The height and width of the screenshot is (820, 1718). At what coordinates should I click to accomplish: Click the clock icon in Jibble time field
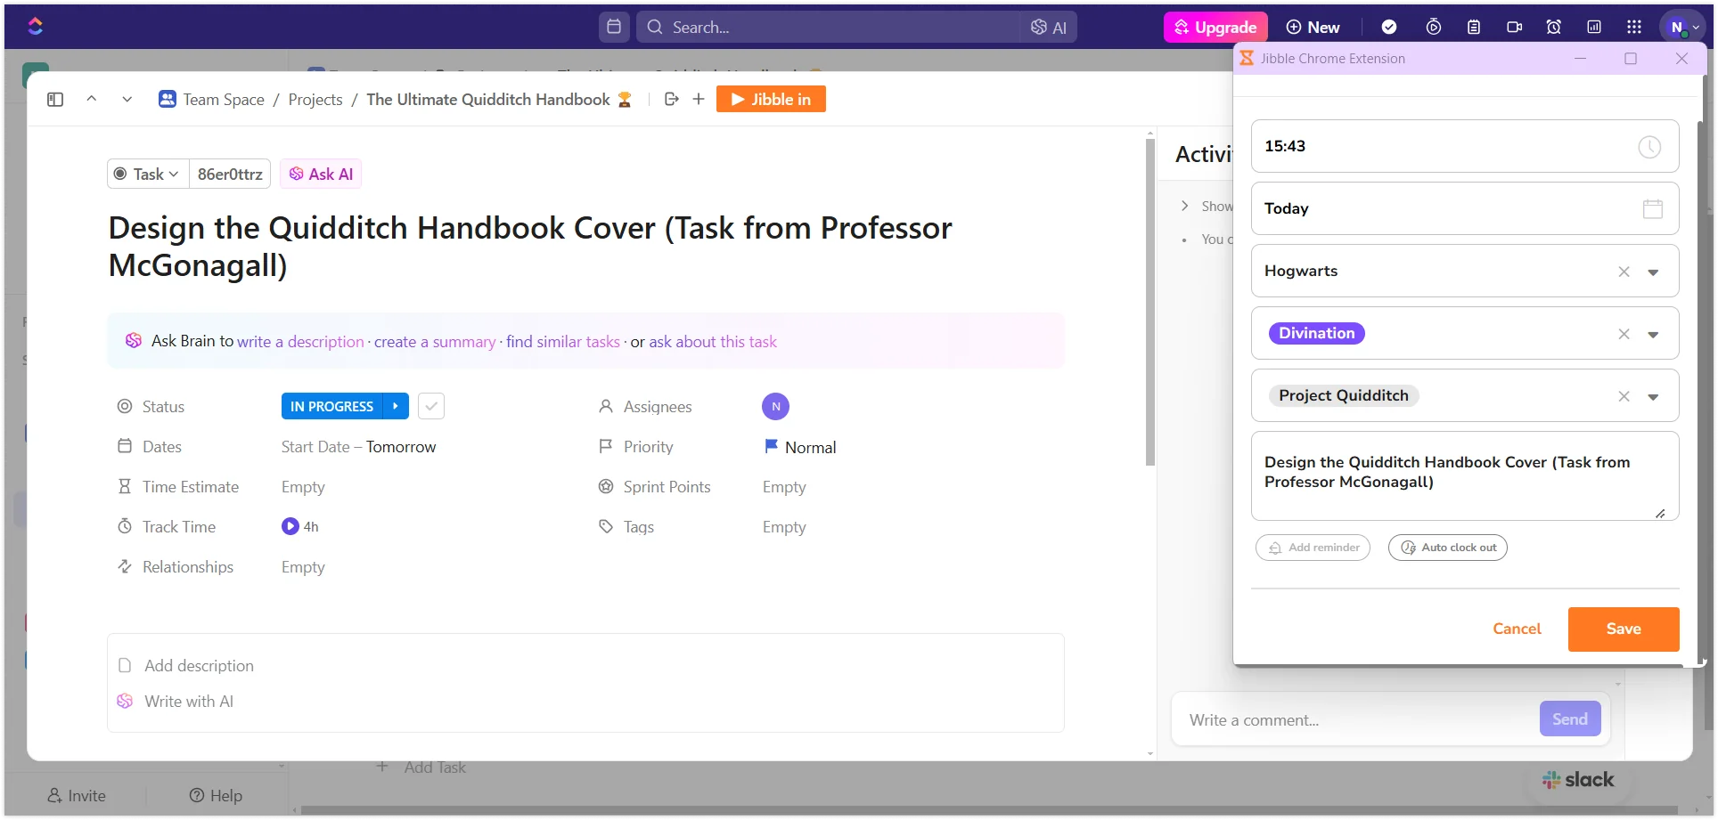point(1649,147)
